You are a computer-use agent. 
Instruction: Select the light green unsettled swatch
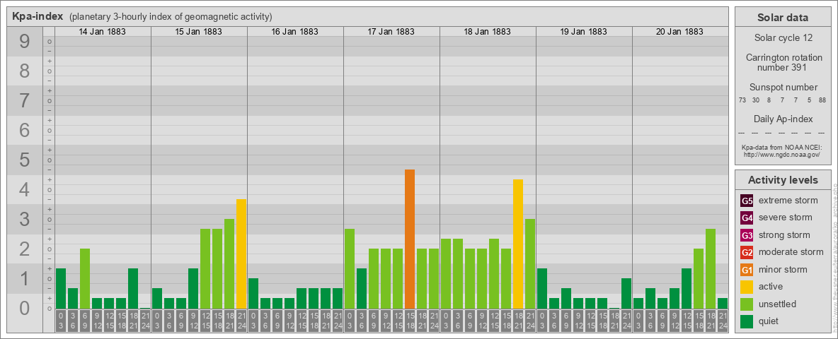(747, 304)
